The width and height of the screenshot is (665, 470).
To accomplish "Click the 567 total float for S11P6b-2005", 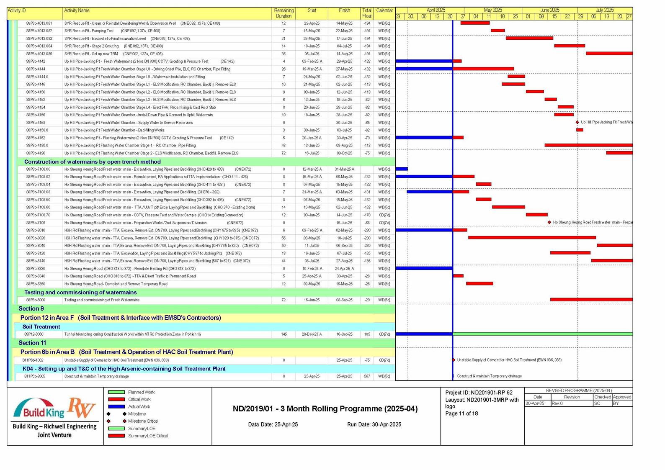I will coord(367,376).
